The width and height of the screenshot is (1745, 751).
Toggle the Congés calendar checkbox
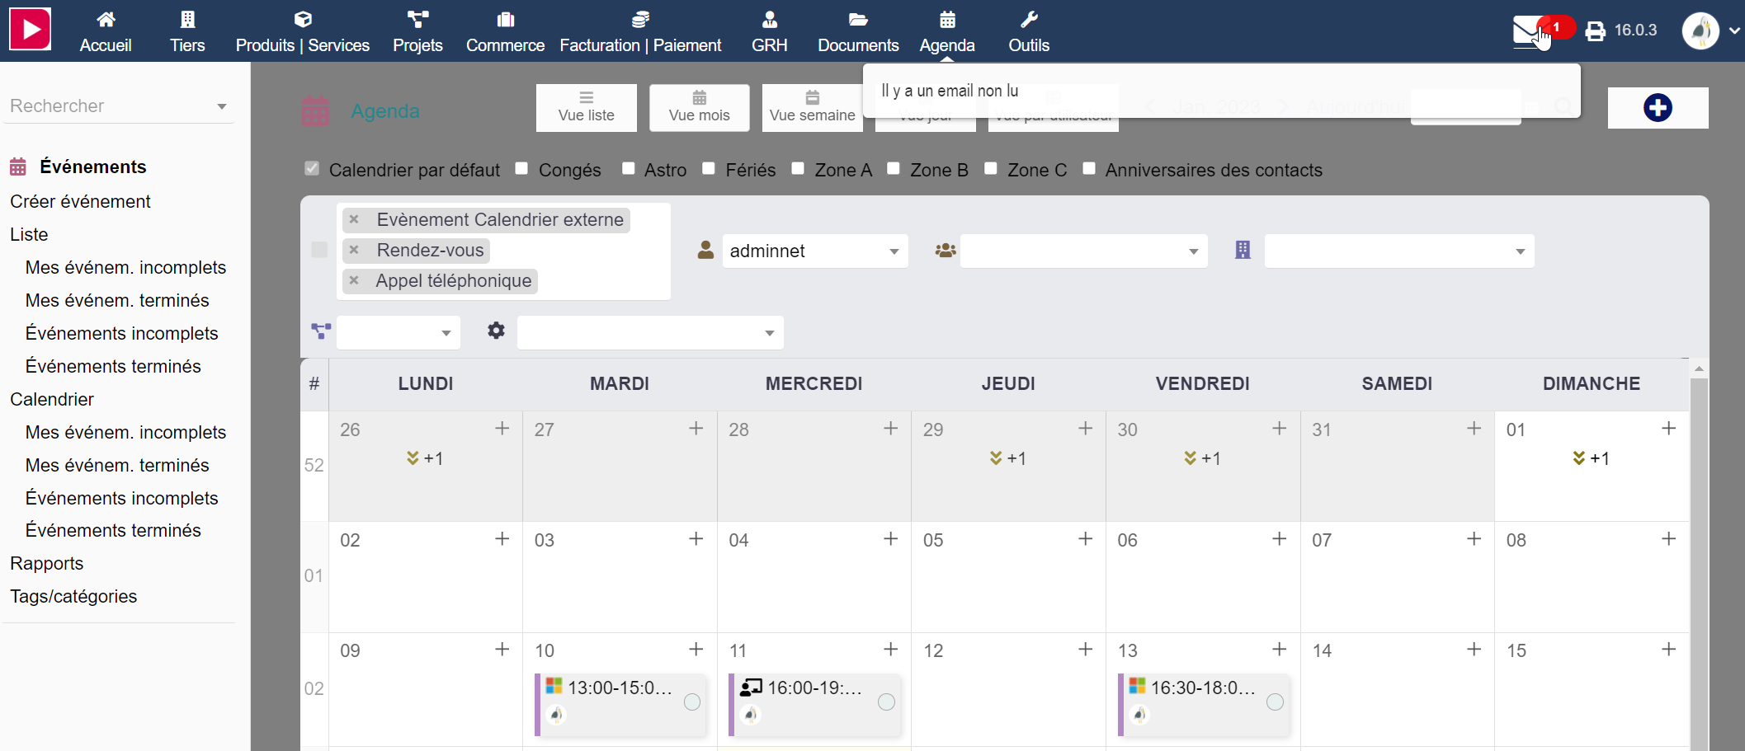pos(521,168)
